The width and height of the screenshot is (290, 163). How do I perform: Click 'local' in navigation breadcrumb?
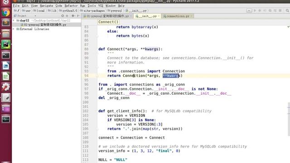point(40,11)
